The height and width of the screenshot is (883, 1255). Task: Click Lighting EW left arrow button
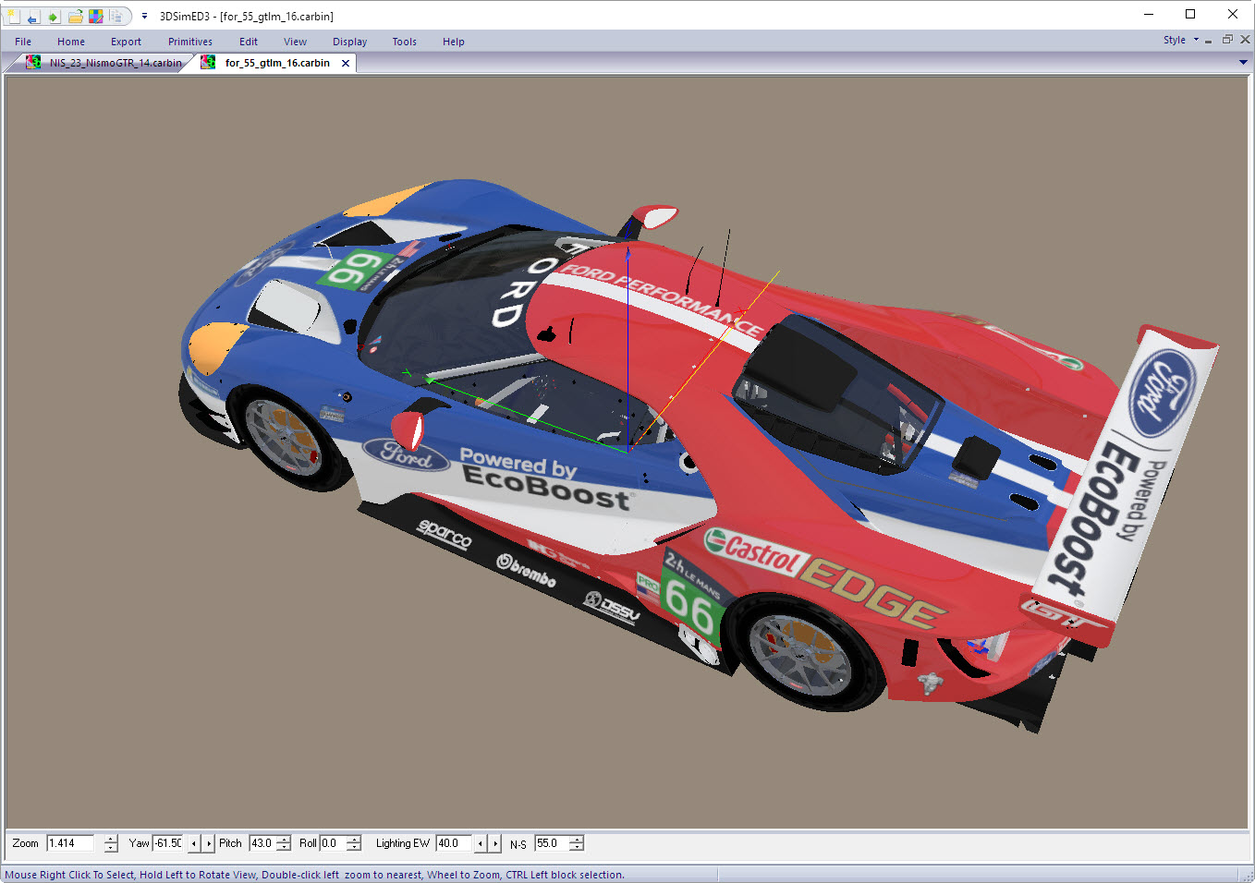(x=481, y=843)
